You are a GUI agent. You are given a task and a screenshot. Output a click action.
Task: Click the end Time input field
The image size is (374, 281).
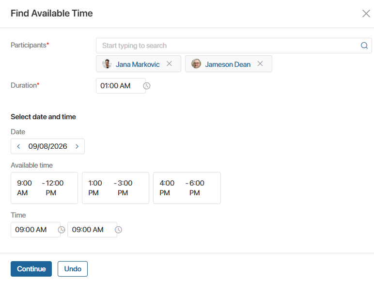93,230
